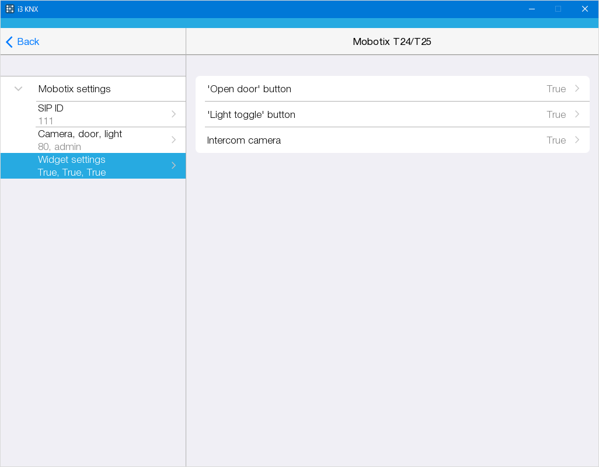
Task: Click the blue Back arrow icon
Action: (x=9, y=42)
